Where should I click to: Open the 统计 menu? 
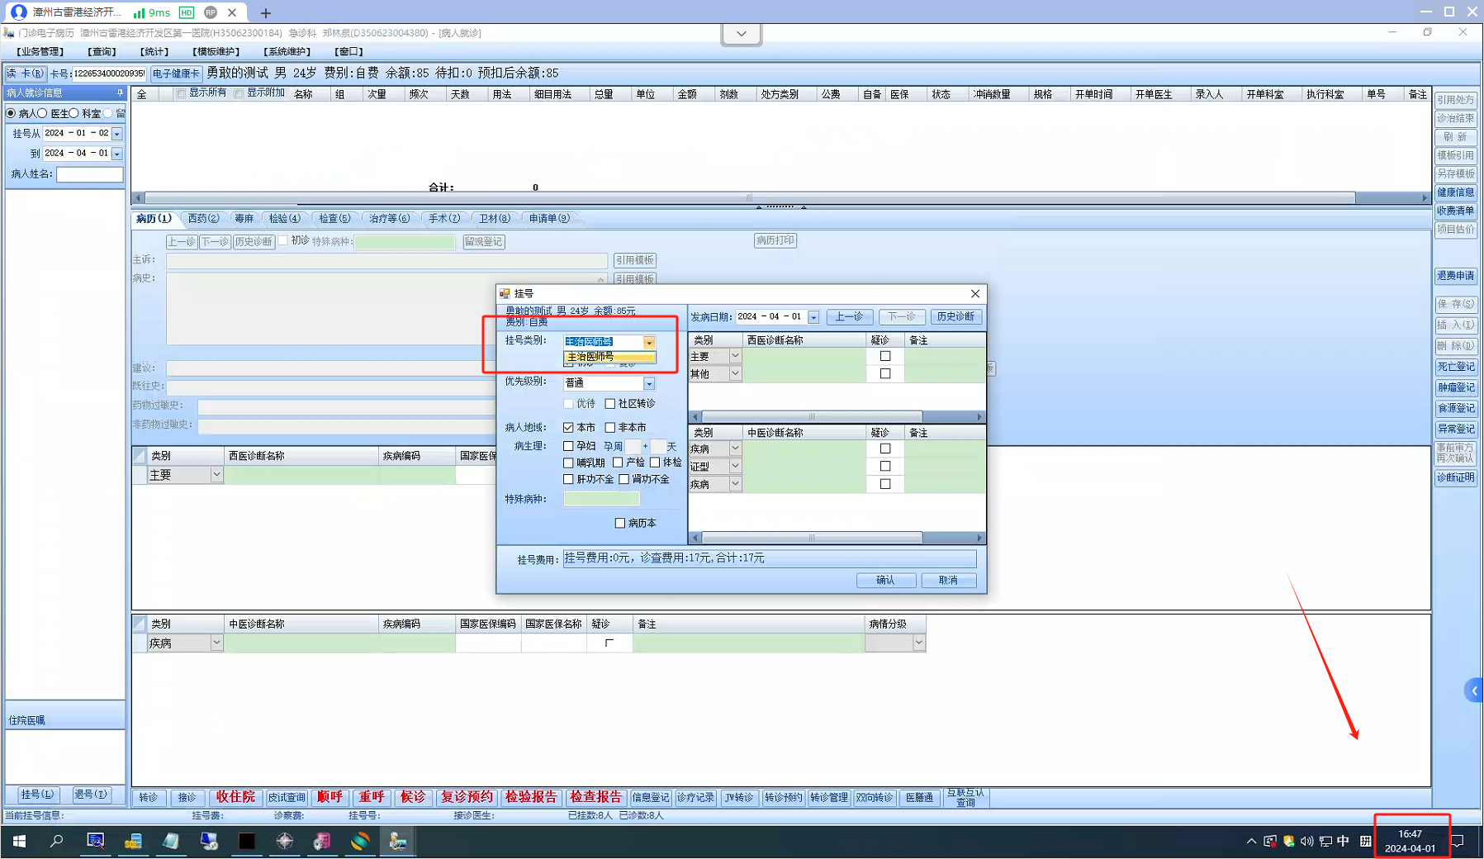pyautogui.click(x=154, y=52)
